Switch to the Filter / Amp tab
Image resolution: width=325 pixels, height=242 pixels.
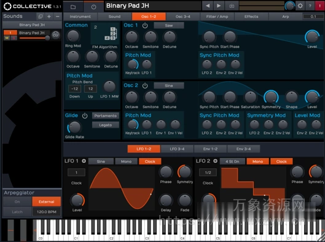217,17
